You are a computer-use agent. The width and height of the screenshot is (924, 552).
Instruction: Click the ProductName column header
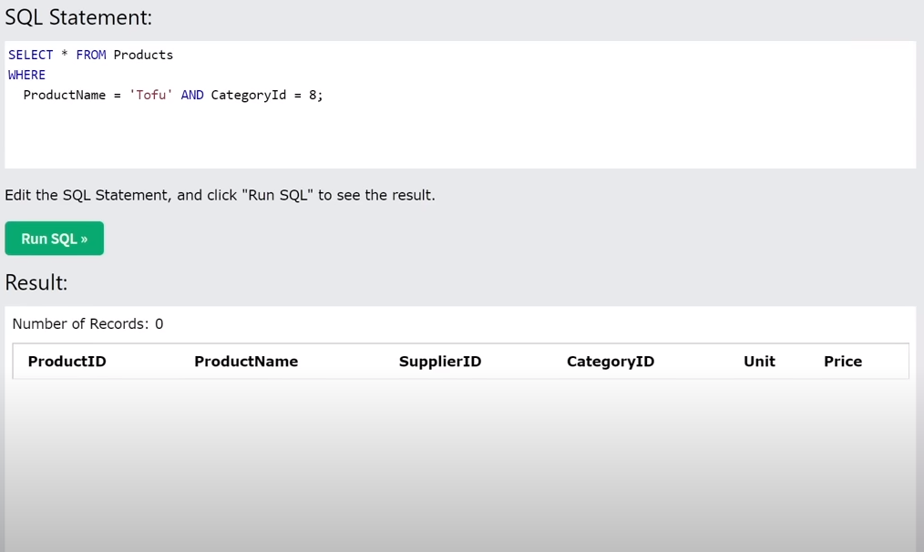click(246, 361)
